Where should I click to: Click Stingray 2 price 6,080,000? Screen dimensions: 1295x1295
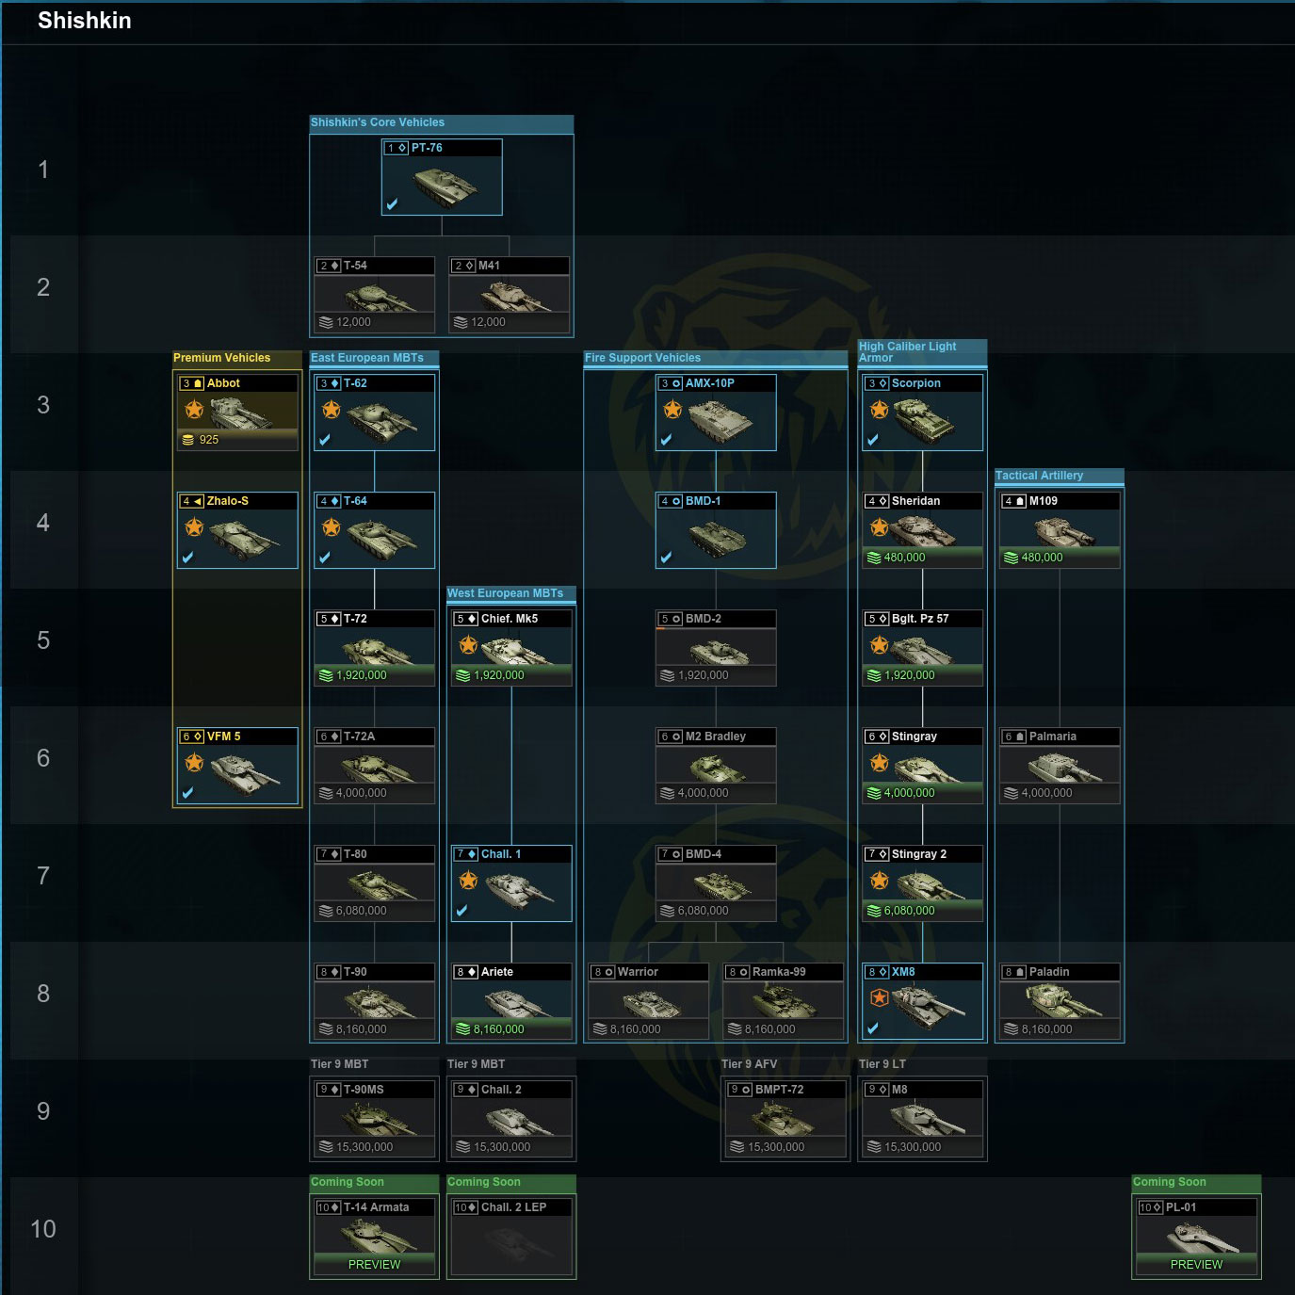[x=901, y=911]
